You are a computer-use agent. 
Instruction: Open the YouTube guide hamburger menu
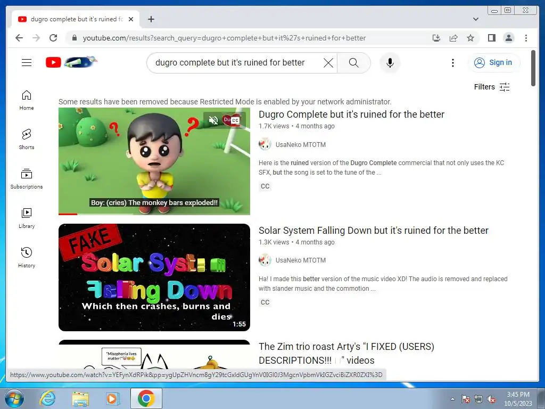(27, 63)
